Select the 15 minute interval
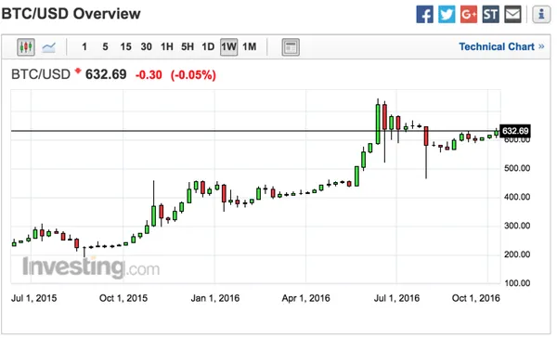557x338 pixels. click(x=125, y=47)
